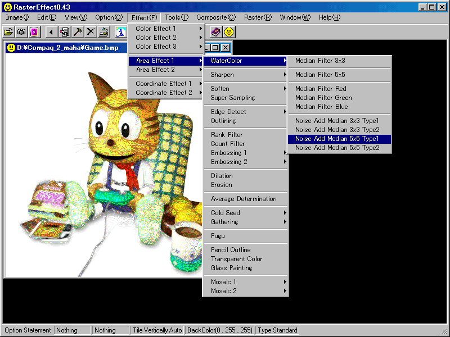Open the Window menu
Screen dimensions: 450x337
[295, 17]
